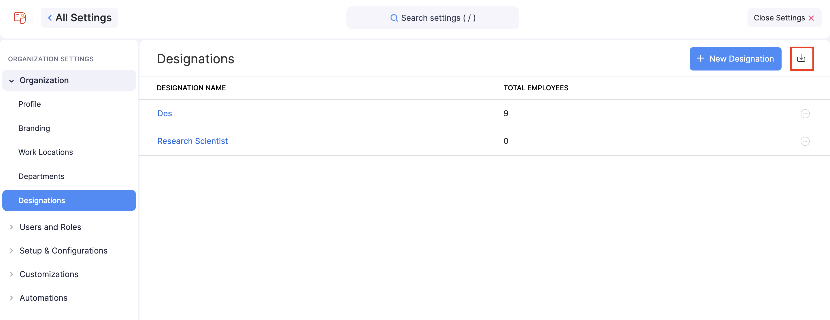Click back chevron beside All Settings

click(x=50, y=18)
